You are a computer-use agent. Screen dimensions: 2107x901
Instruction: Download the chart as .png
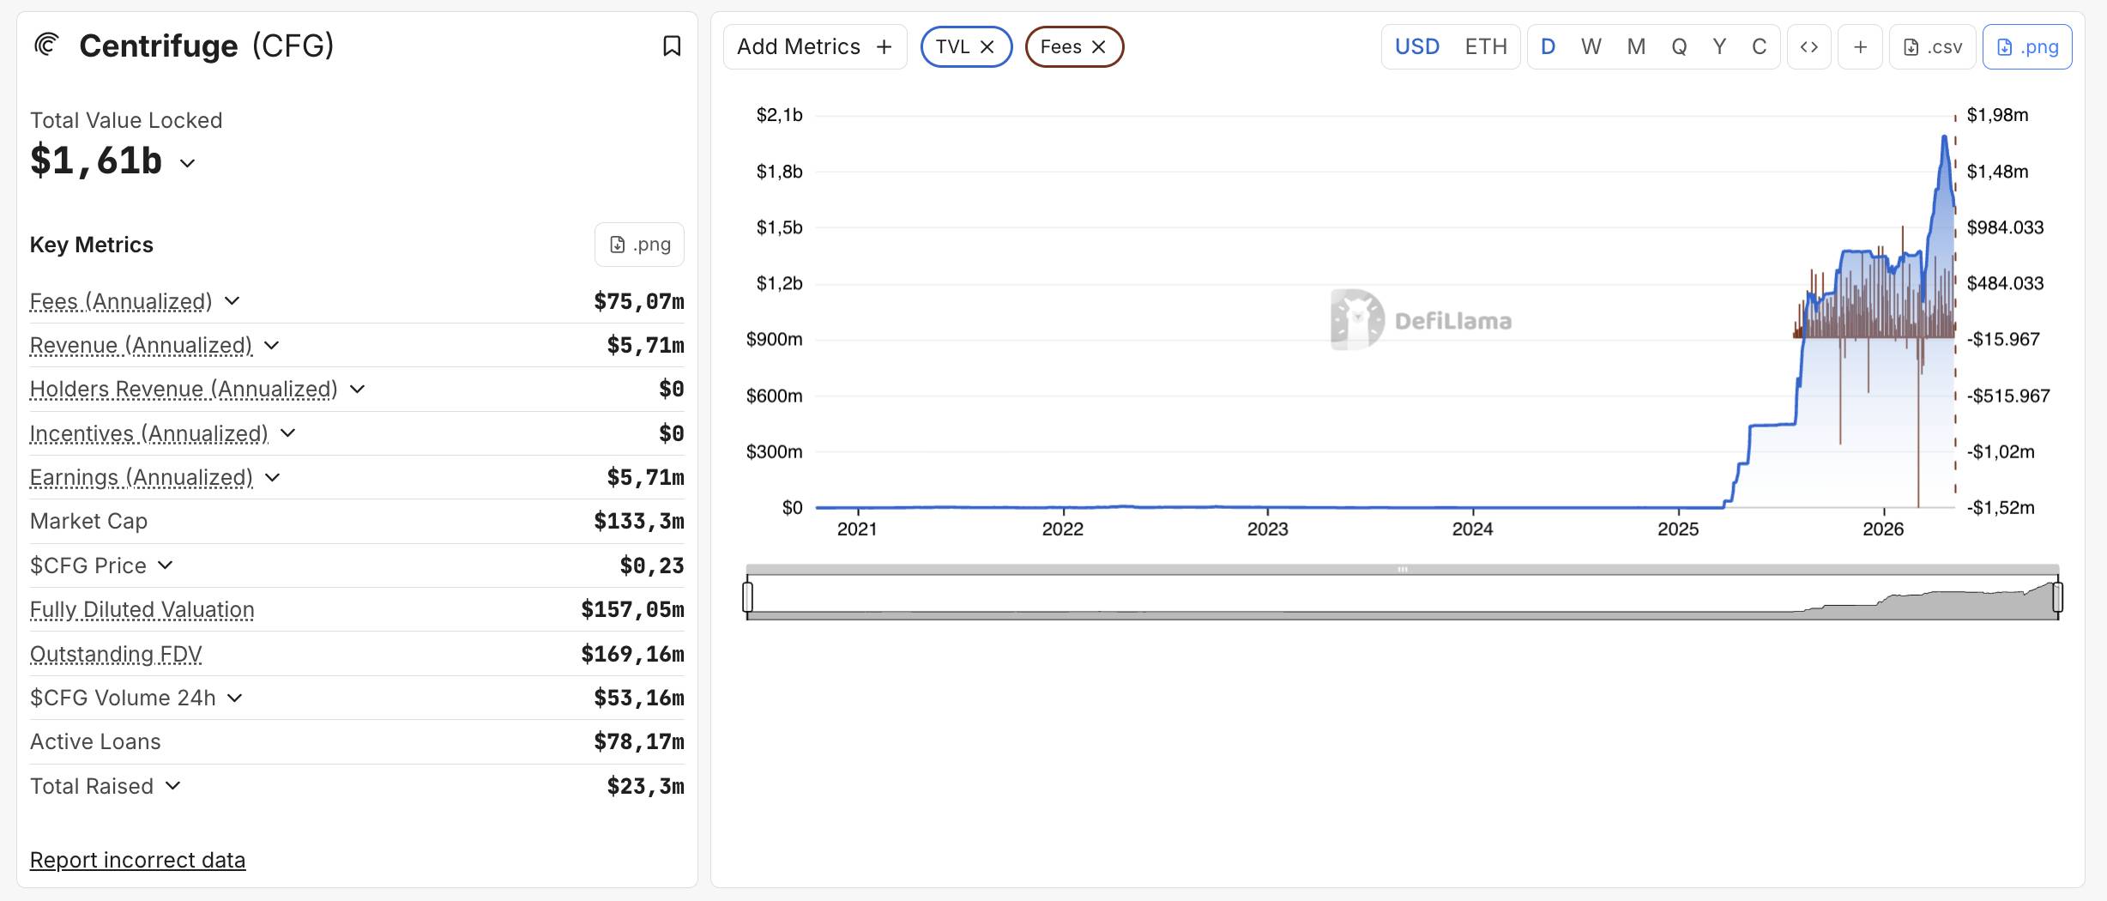coord(2027,46)
